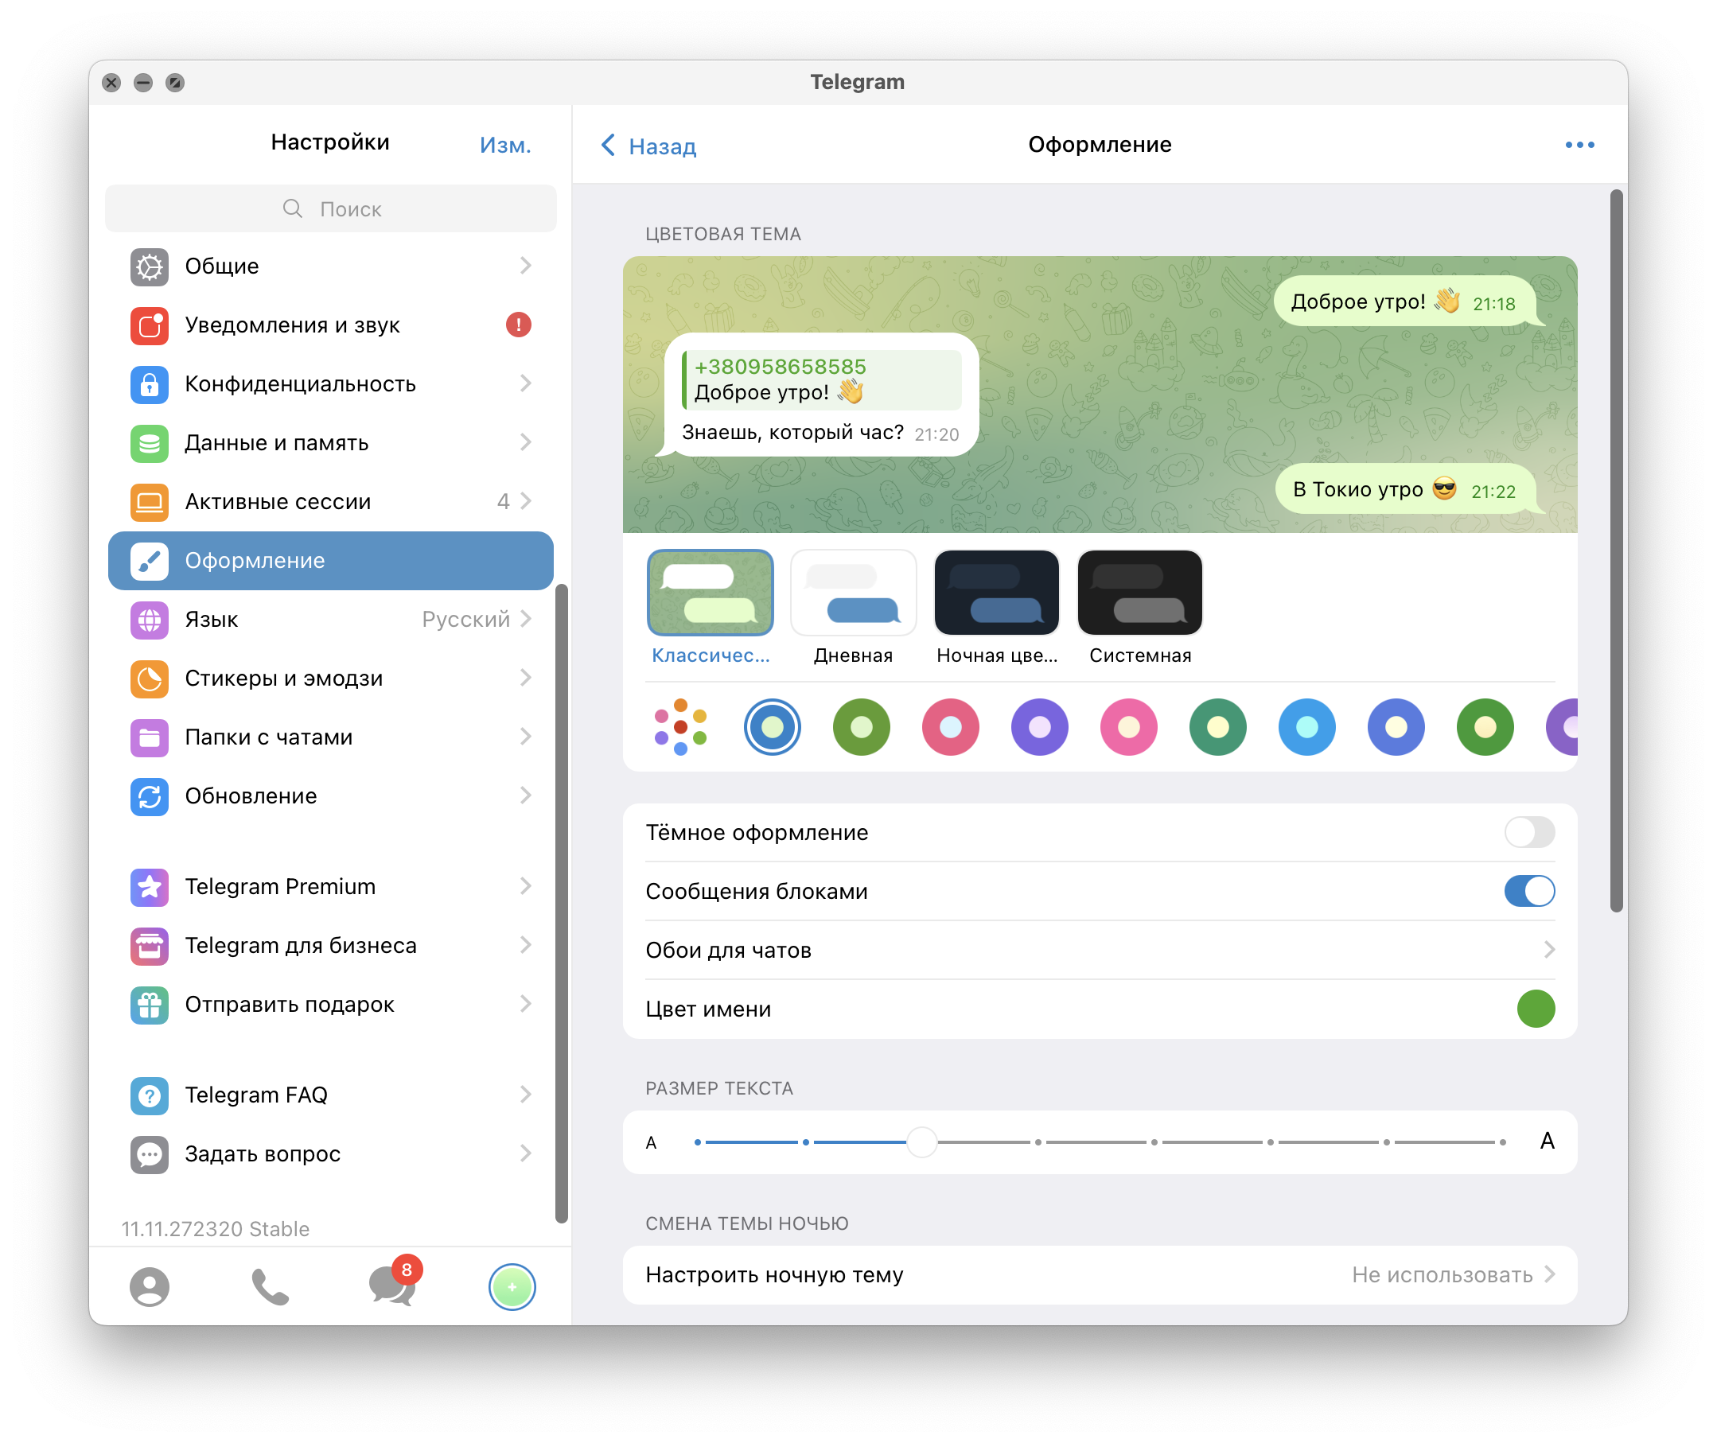Open the Стикеры и эмодзи row
1717x1443 pixels.
tap(330, 678)
